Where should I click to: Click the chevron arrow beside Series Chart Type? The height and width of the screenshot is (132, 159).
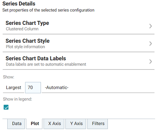151,26
